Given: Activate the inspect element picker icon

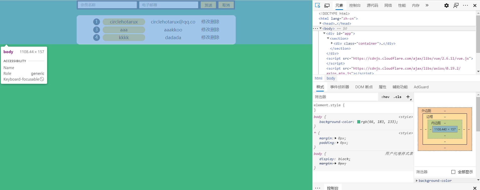Looking at the screenshot, I should click(x=317, y=5).
